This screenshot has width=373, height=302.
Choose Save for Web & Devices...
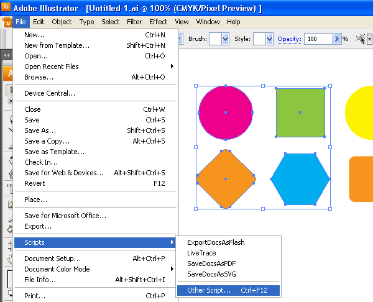point(95,173)
